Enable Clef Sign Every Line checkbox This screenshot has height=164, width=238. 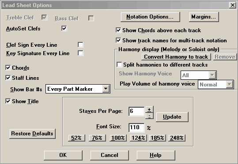coord(80,45)
